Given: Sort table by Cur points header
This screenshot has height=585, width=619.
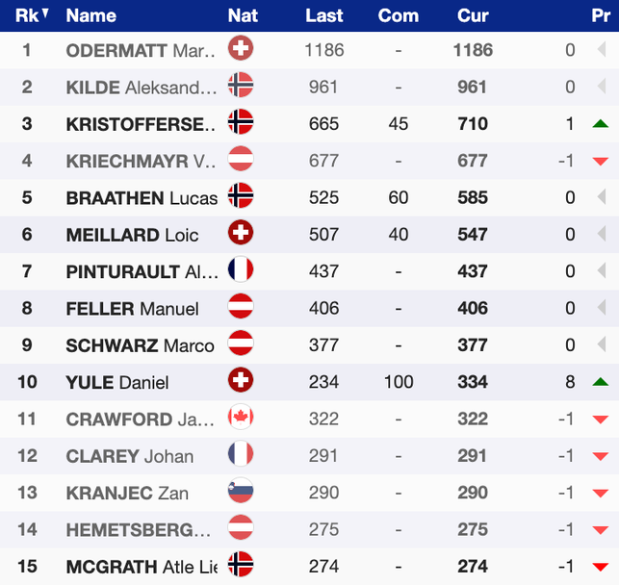Looking at the screenshot, I should tap(473, 15).
